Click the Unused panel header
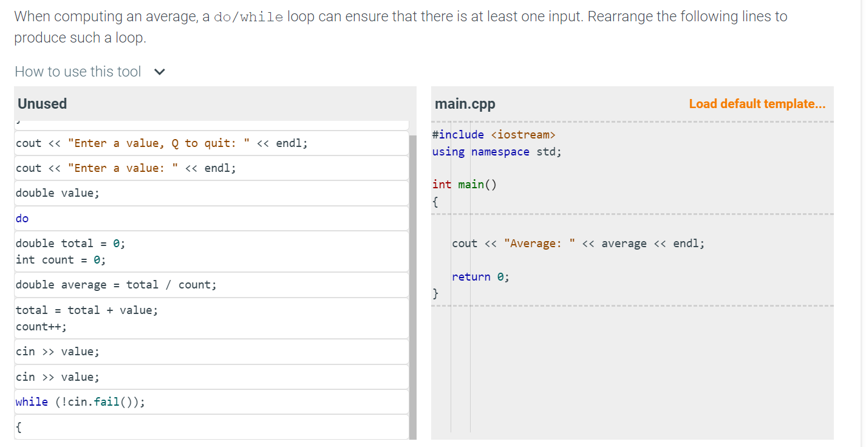Screen dimensions: 866x447 point(42,103)
